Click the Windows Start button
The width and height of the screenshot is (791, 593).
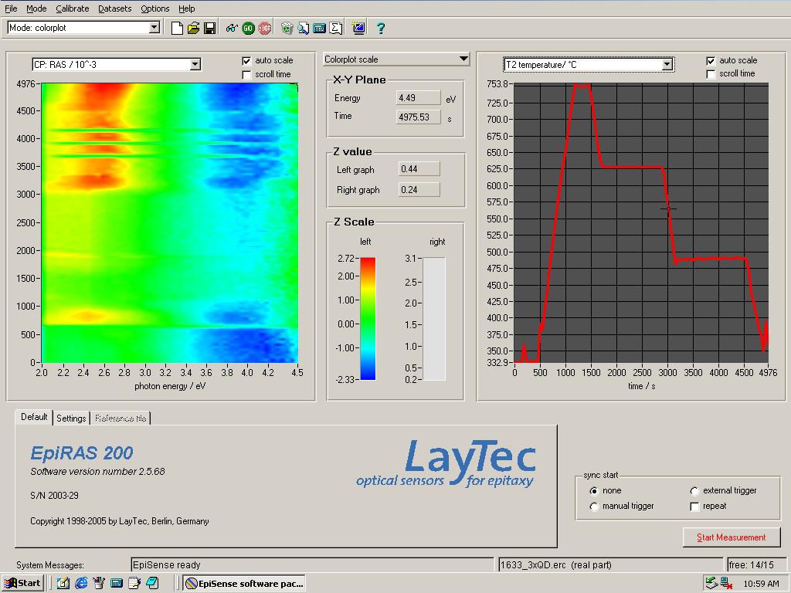[x=23, y=584]
